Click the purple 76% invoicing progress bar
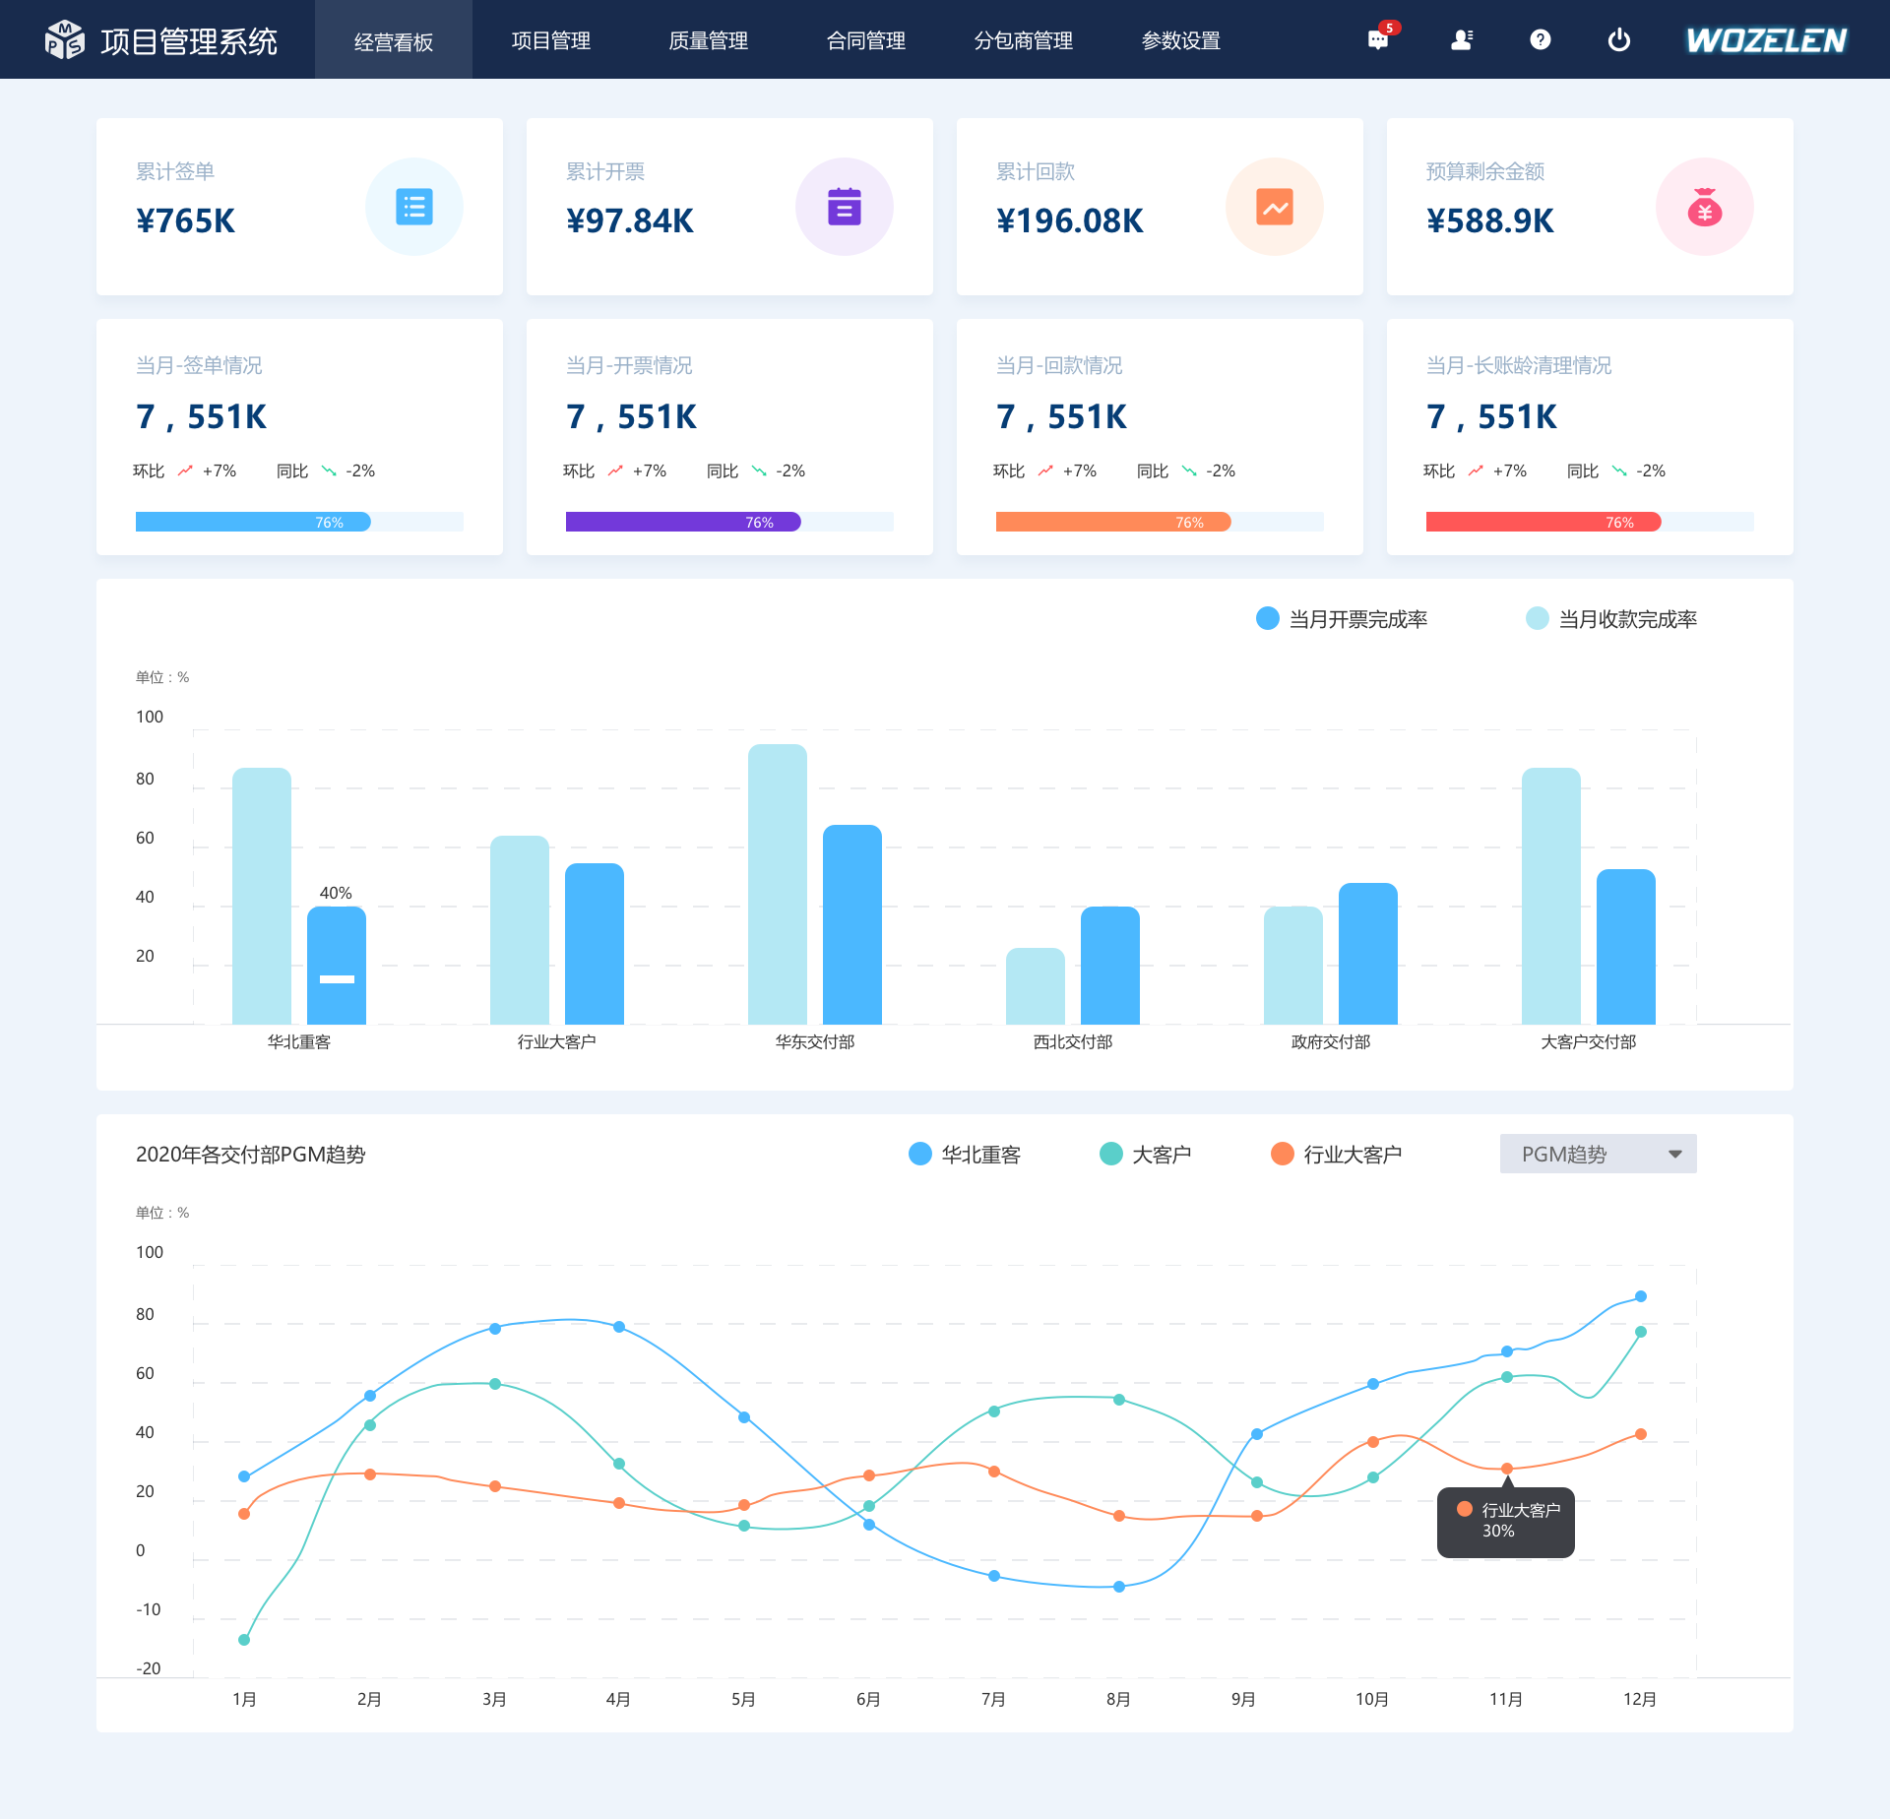The height and width of the screenshot is (1819, 1890). point(683,522)
